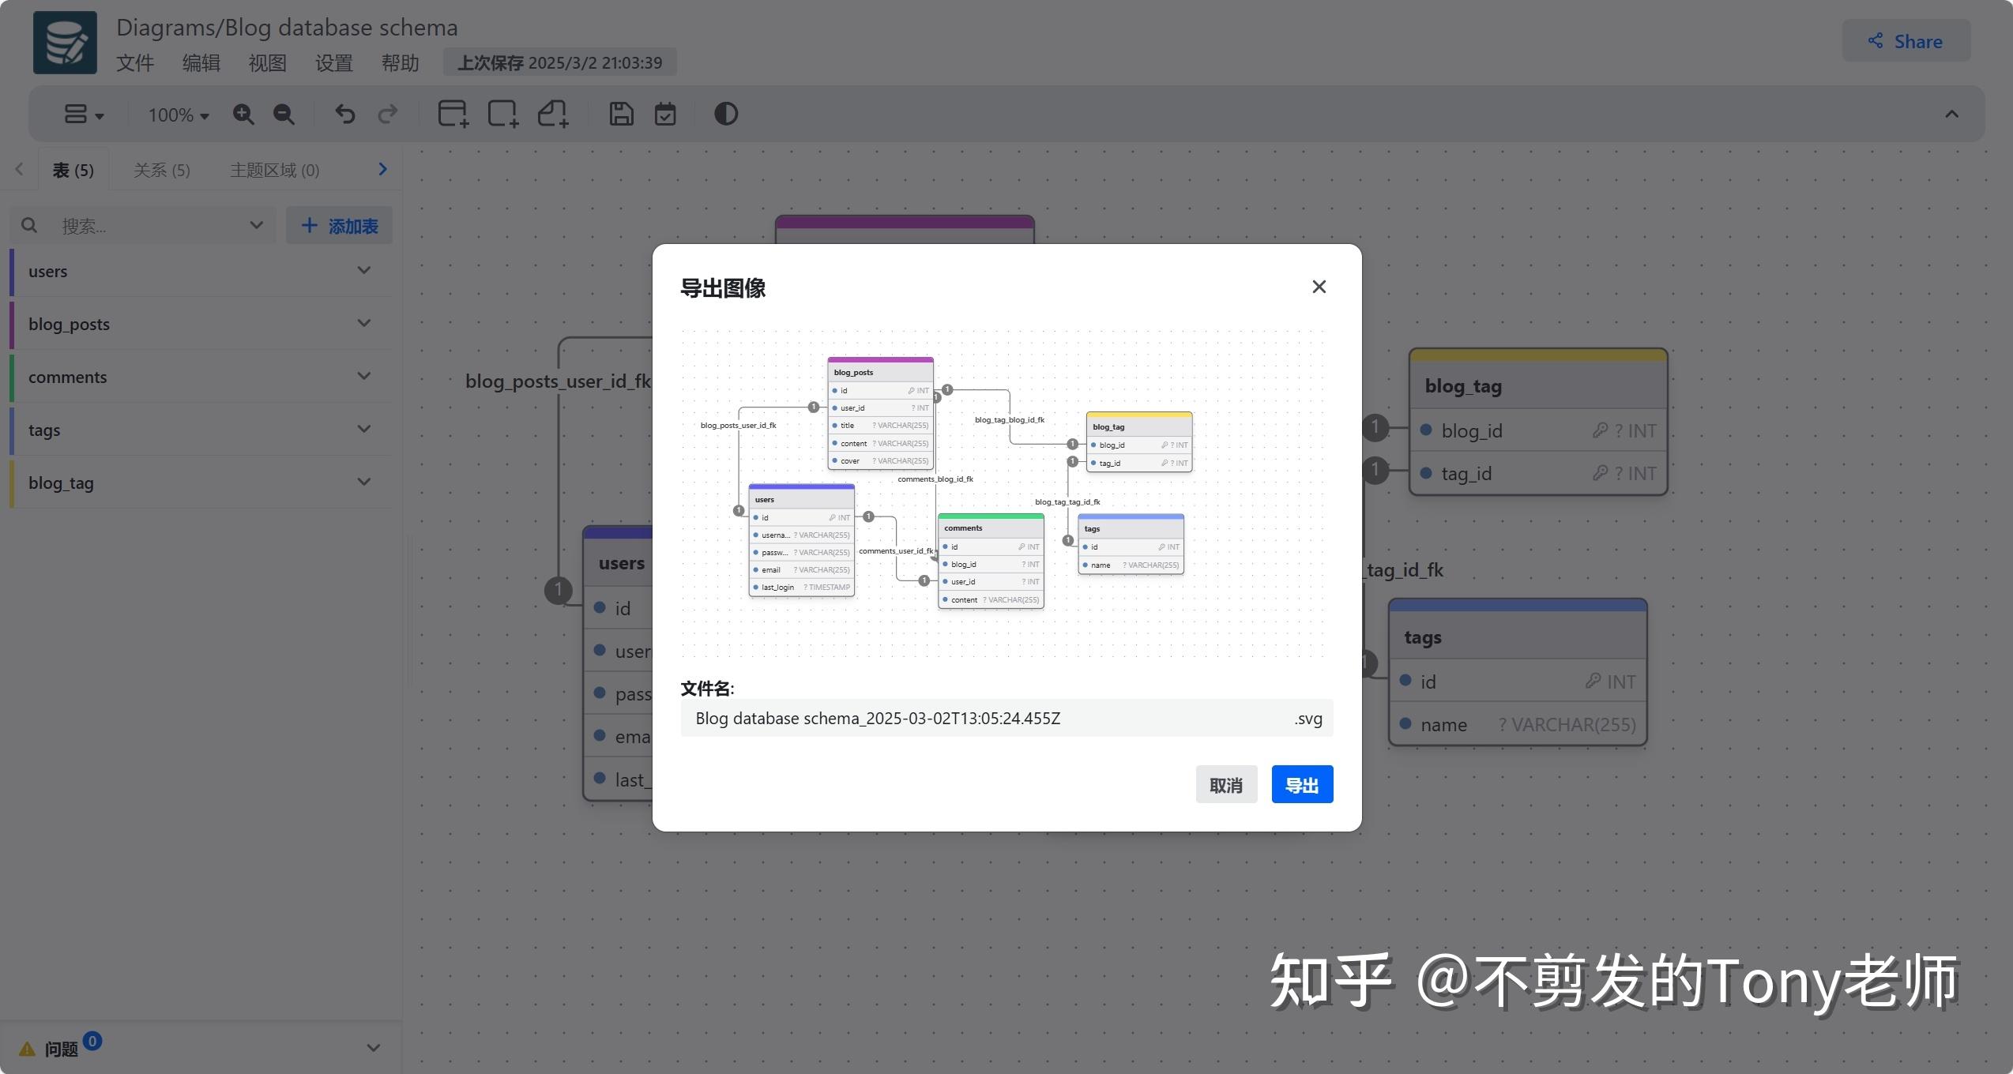
Task: Add a note using the note icon
Action: (553, 114)
